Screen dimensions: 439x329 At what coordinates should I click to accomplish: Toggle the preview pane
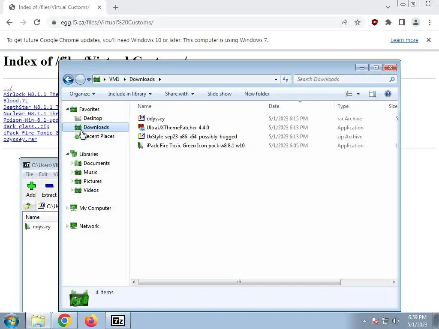tap(373, 94)
